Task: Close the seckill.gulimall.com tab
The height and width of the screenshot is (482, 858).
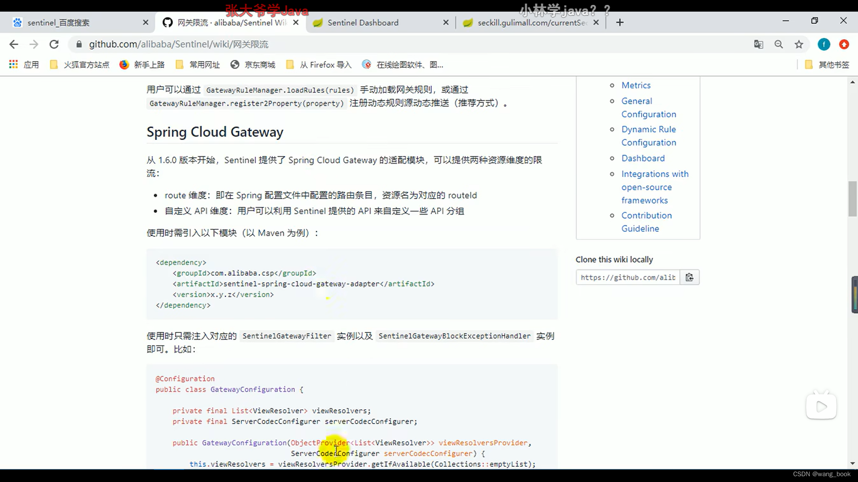Action: (596, 22)
